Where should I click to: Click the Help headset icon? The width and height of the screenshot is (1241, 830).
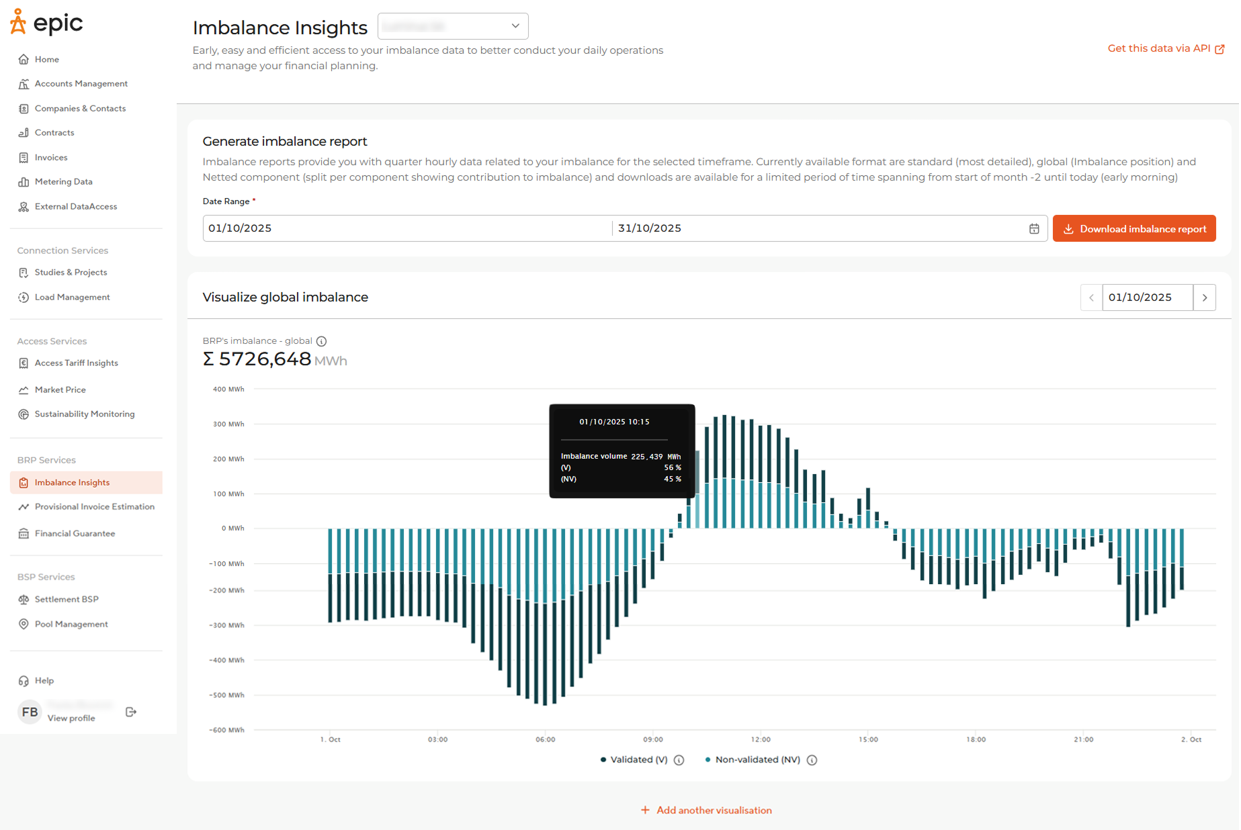coord(24,681)
